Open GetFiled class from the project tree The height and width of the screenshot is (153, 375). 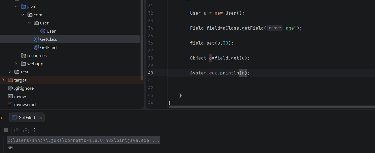(x=48, y=47)
